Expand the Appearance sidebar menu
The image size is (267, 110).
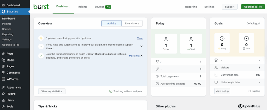[x=14, y=88]
